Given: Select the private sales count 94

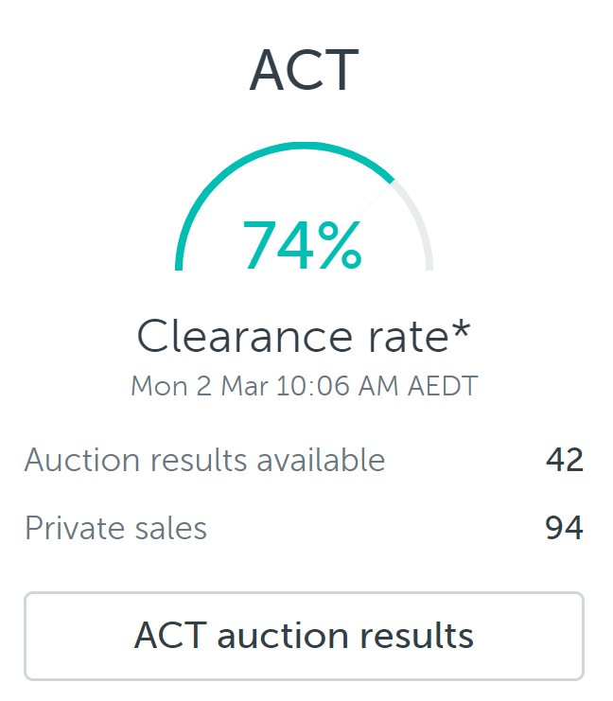Looking at the screenshot, I should point(564,528).
